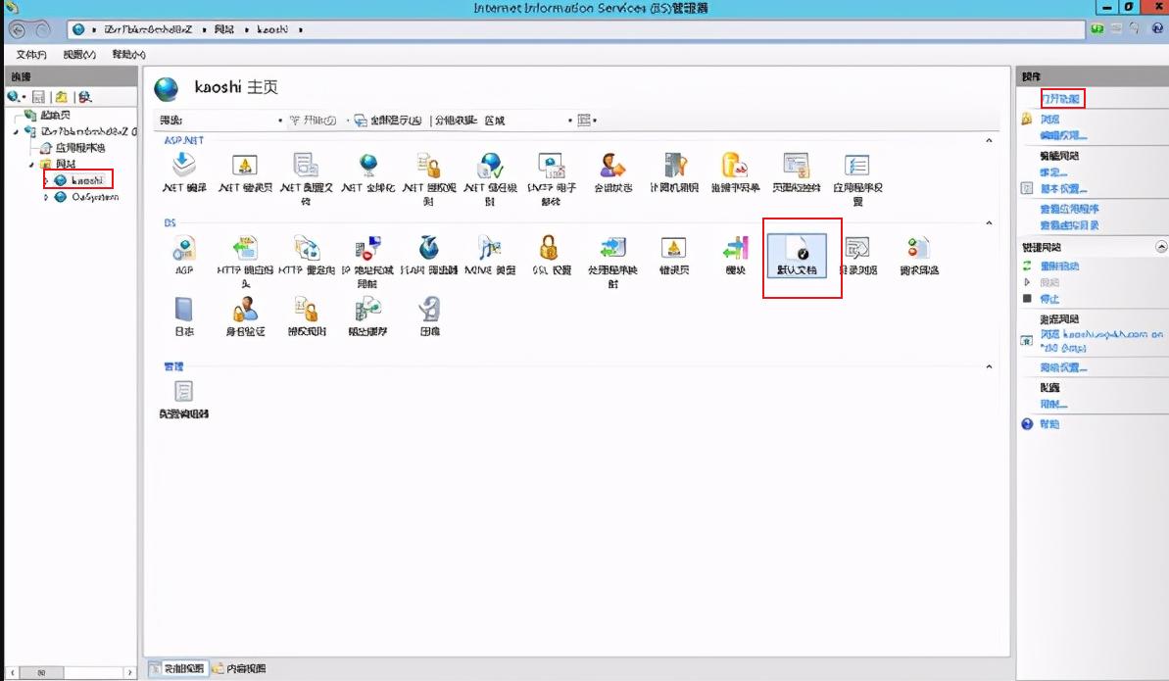Click the Connections pane horizontal scrollbar
This screenshot has width=1169, height=681.
(x=71, y=672)
